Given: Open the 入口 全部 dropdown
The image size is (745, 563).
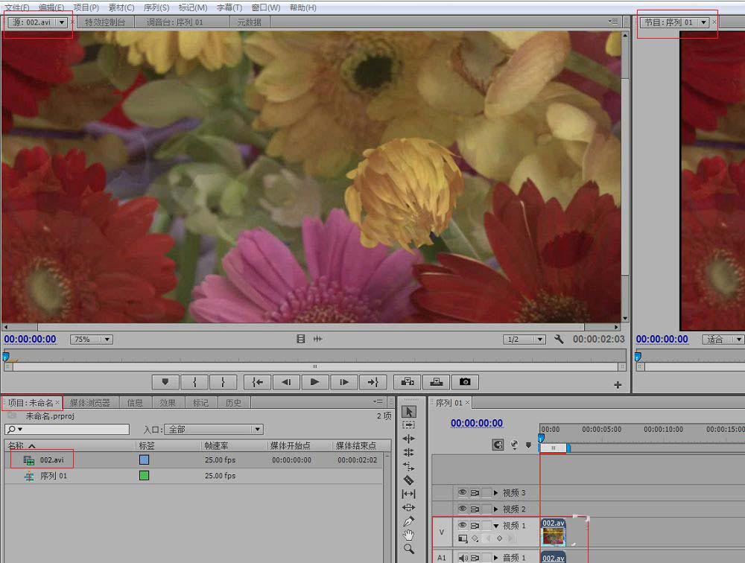Looking at the screenshot, I should click(215, 430).
